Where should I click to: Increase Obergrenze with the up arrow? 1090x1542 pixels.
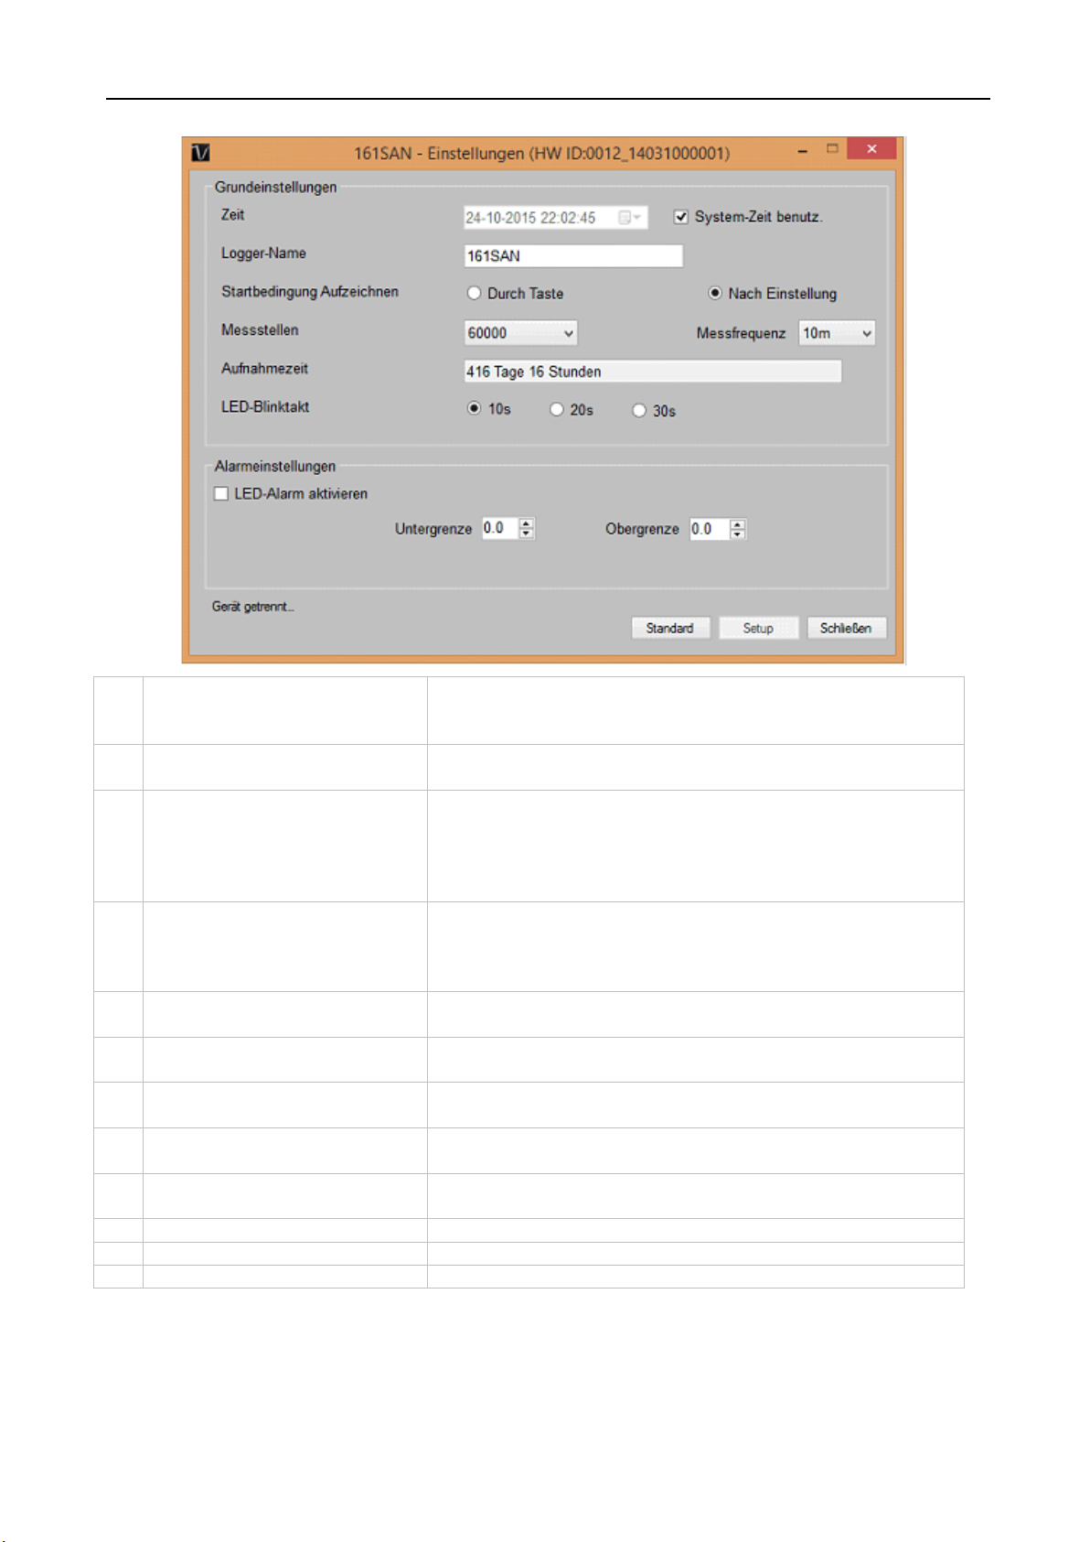(x=738, y=524)
